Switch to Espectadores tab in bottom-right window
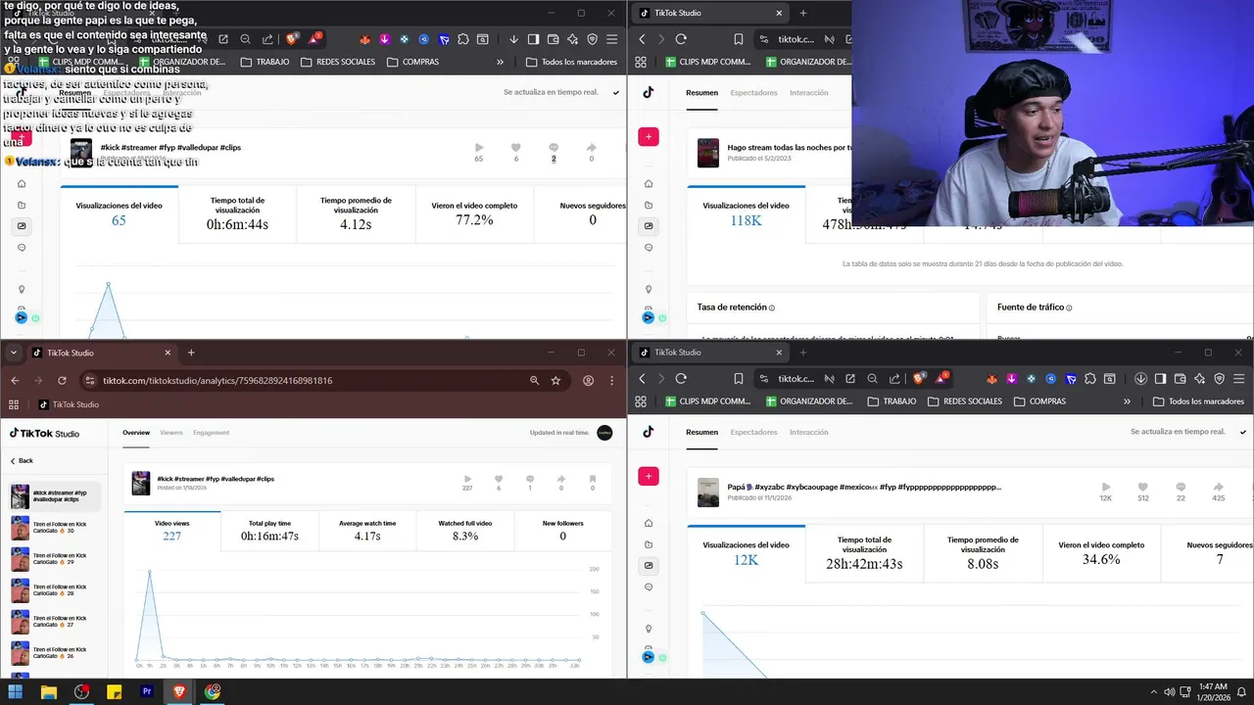The height and width of the screenshot is (705, 1254). 753,432
